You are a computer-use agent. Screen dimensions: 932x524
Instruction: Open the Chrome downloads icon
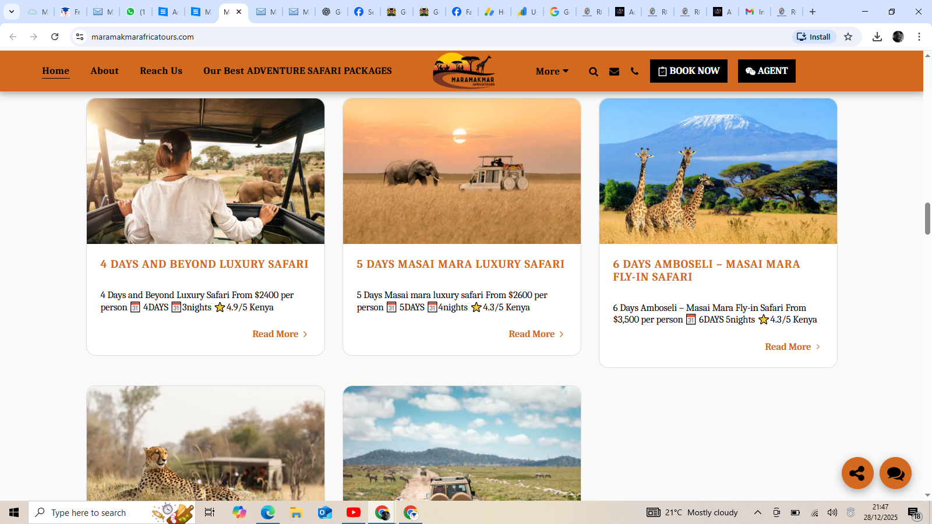(x=877, y=37)
